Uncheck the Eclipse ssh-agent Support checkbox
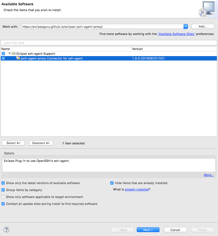The height and width of the screenshot is (236, 218). [3, 54]
